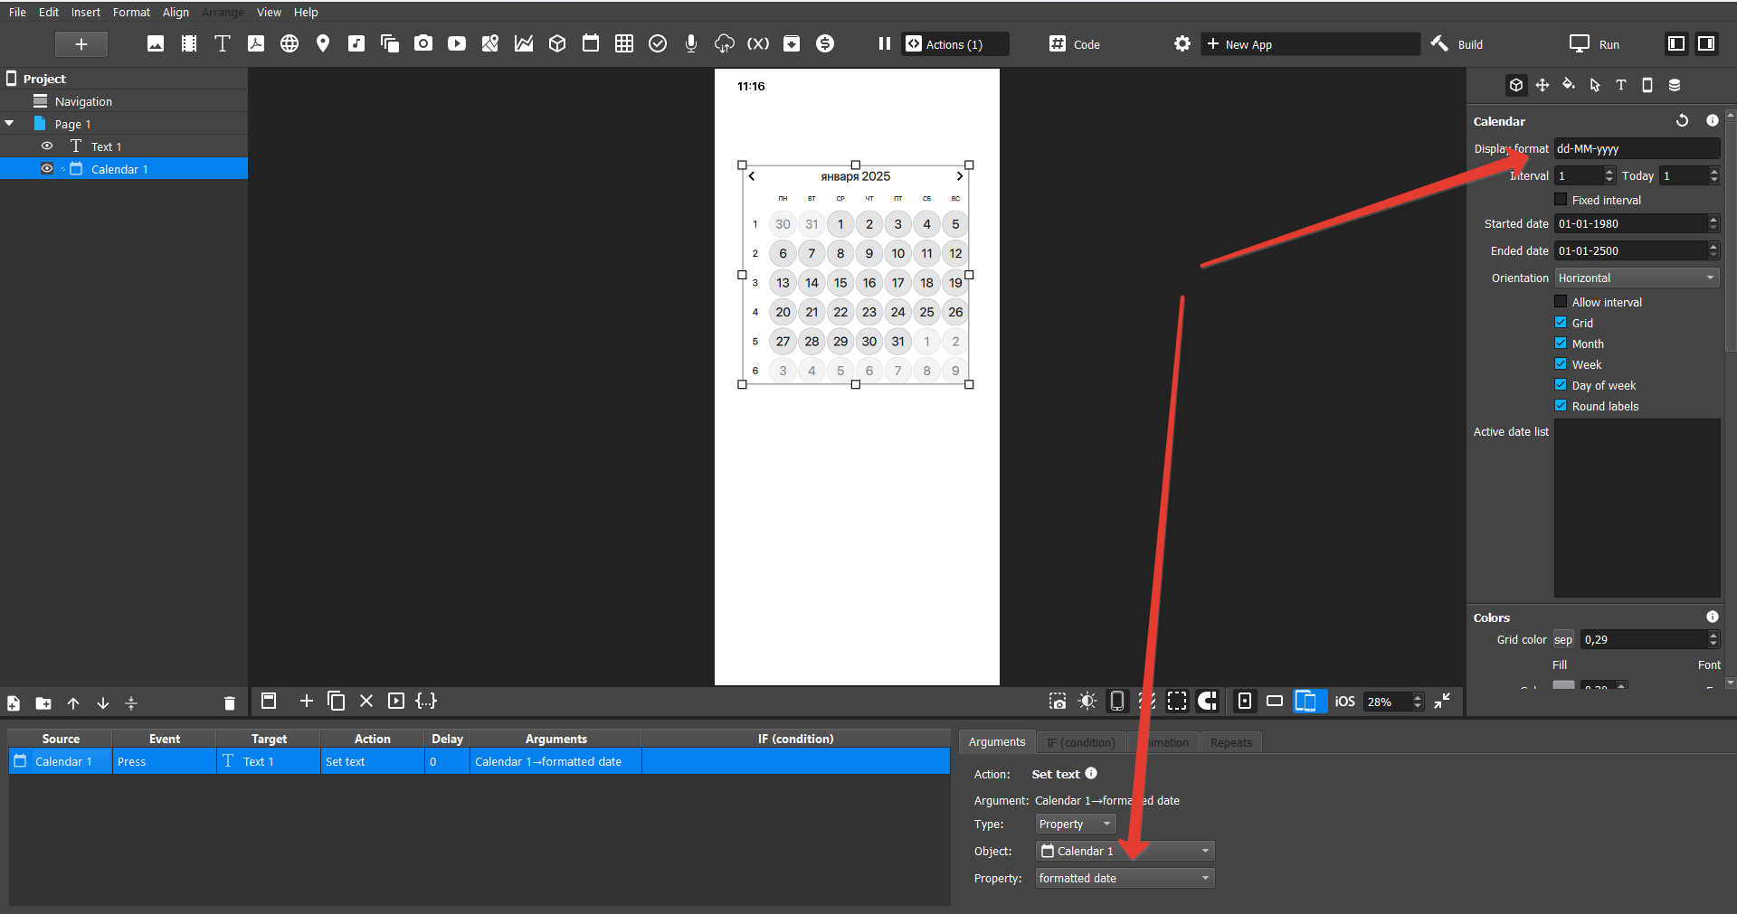
Task: Uncheck the Week checkbox
Action: [1561, 364]
